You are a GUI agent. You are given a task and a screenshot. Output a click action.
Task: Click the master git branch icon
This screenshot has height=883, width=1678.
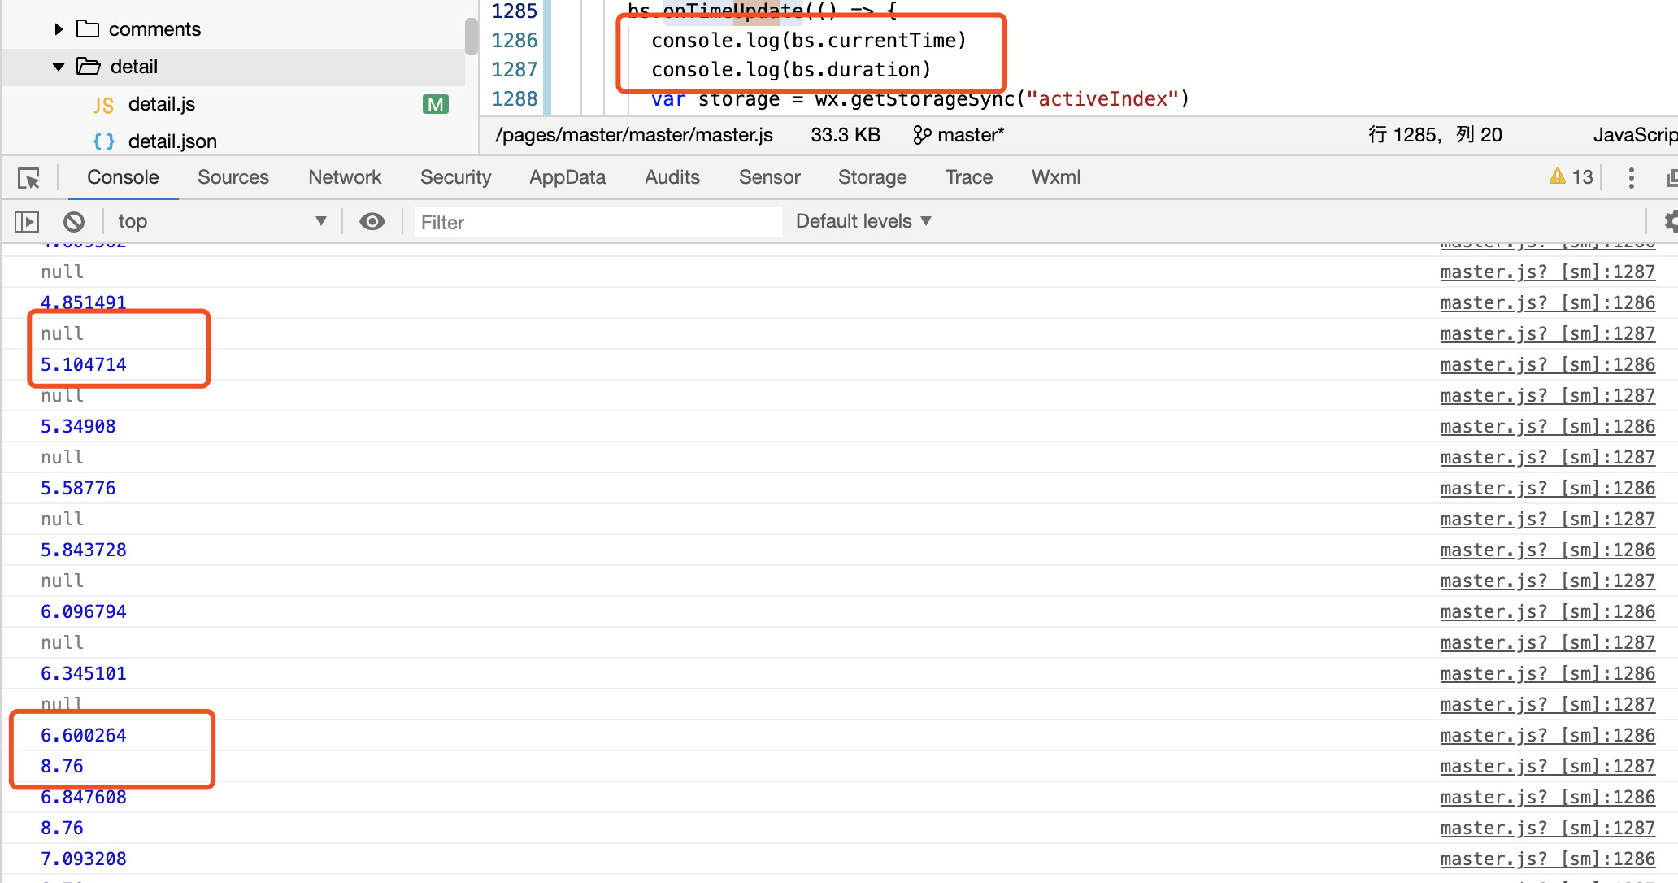[x=921, y=135]
